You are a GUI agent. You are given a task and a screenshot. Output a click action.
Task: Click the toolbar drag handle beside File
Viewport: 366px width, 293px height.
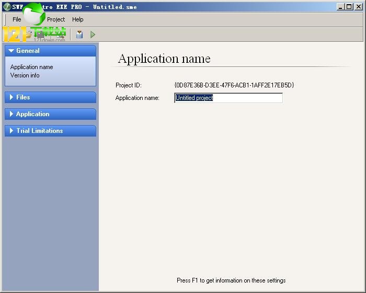6,19
